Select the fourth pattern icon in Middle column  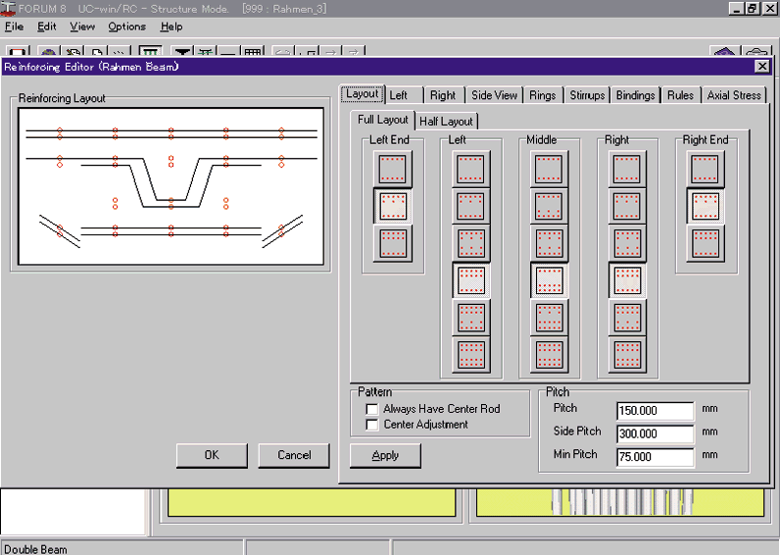550,280
